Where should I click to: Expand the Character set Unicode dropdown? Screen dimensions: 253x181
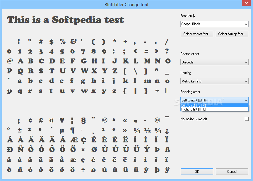pos(214,62)
